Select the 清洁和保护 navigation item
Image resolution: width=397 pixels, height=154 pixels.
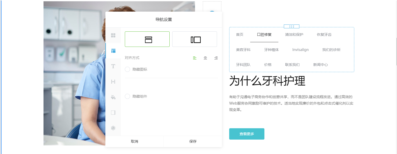tap(294, 35)
